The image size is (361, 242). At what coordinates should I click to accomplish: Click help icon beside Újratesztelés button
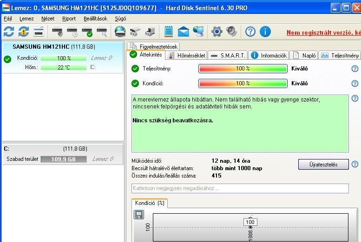(355, 164)
